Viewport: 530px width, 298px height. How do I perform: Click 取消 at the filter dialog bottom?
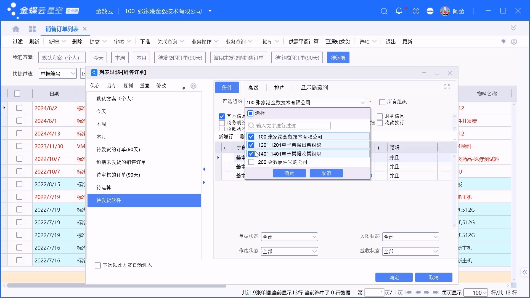tap(434, 277)
